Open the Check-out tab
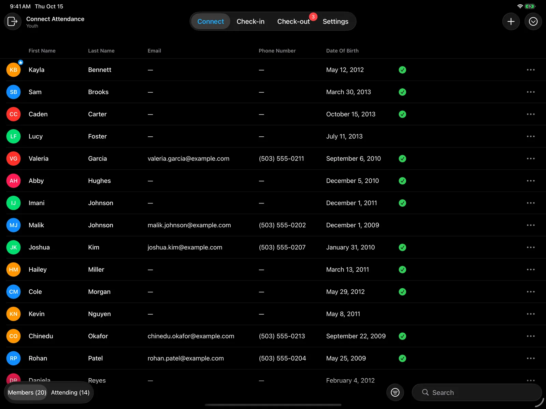 (293, 21)
